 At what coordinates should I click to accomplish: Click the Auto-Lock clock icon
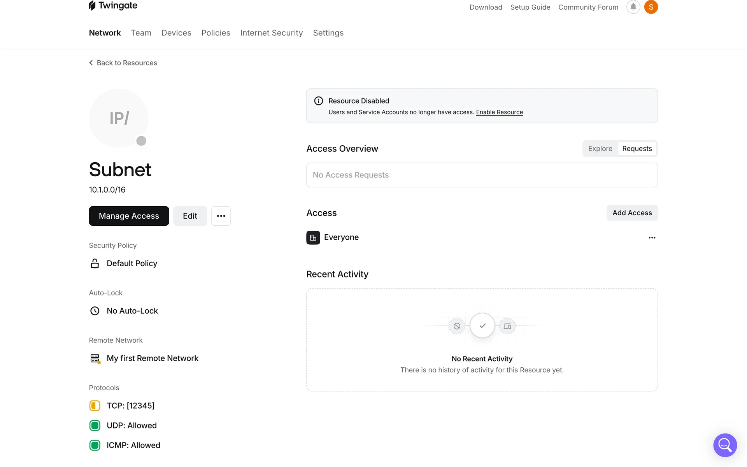tap(95, 311)
